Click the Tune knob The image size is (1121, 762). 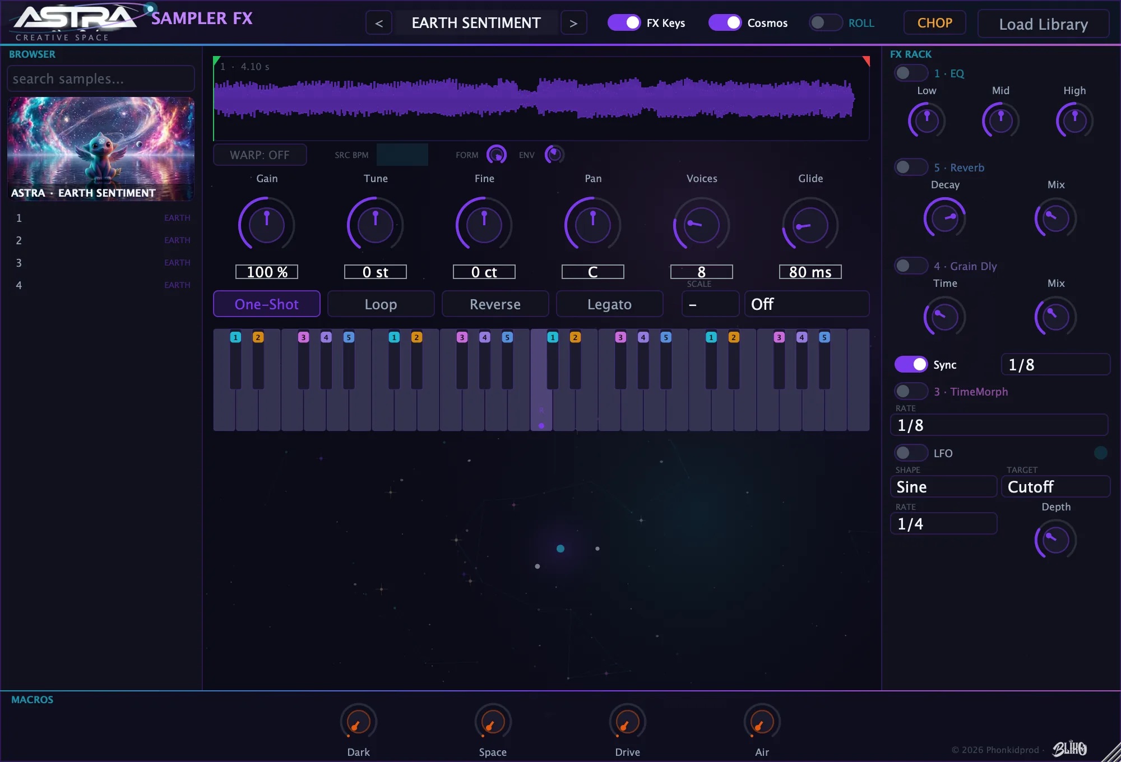[376, 225]
